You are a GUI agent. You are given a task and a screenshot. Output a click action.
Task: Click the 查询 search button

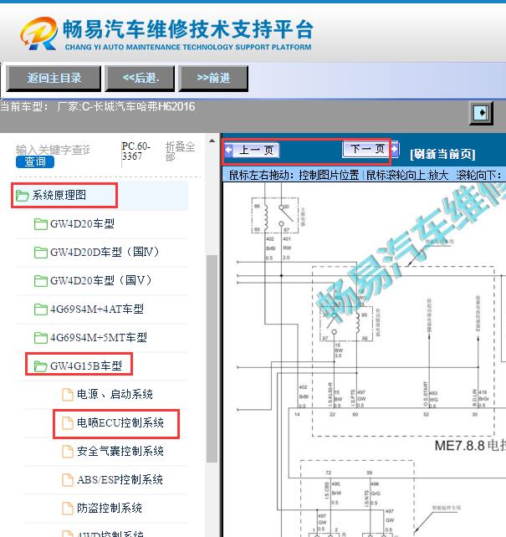pos(35,161)
